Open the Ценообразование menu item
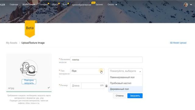This screenshot has height=110, width=195. pyautogui.click(x=82, y=5)
